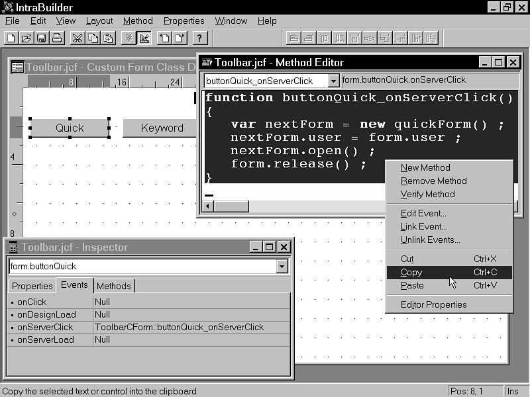530x397 pixels.
Task: Click the Align Right toolbar icon
Action: 308,38
